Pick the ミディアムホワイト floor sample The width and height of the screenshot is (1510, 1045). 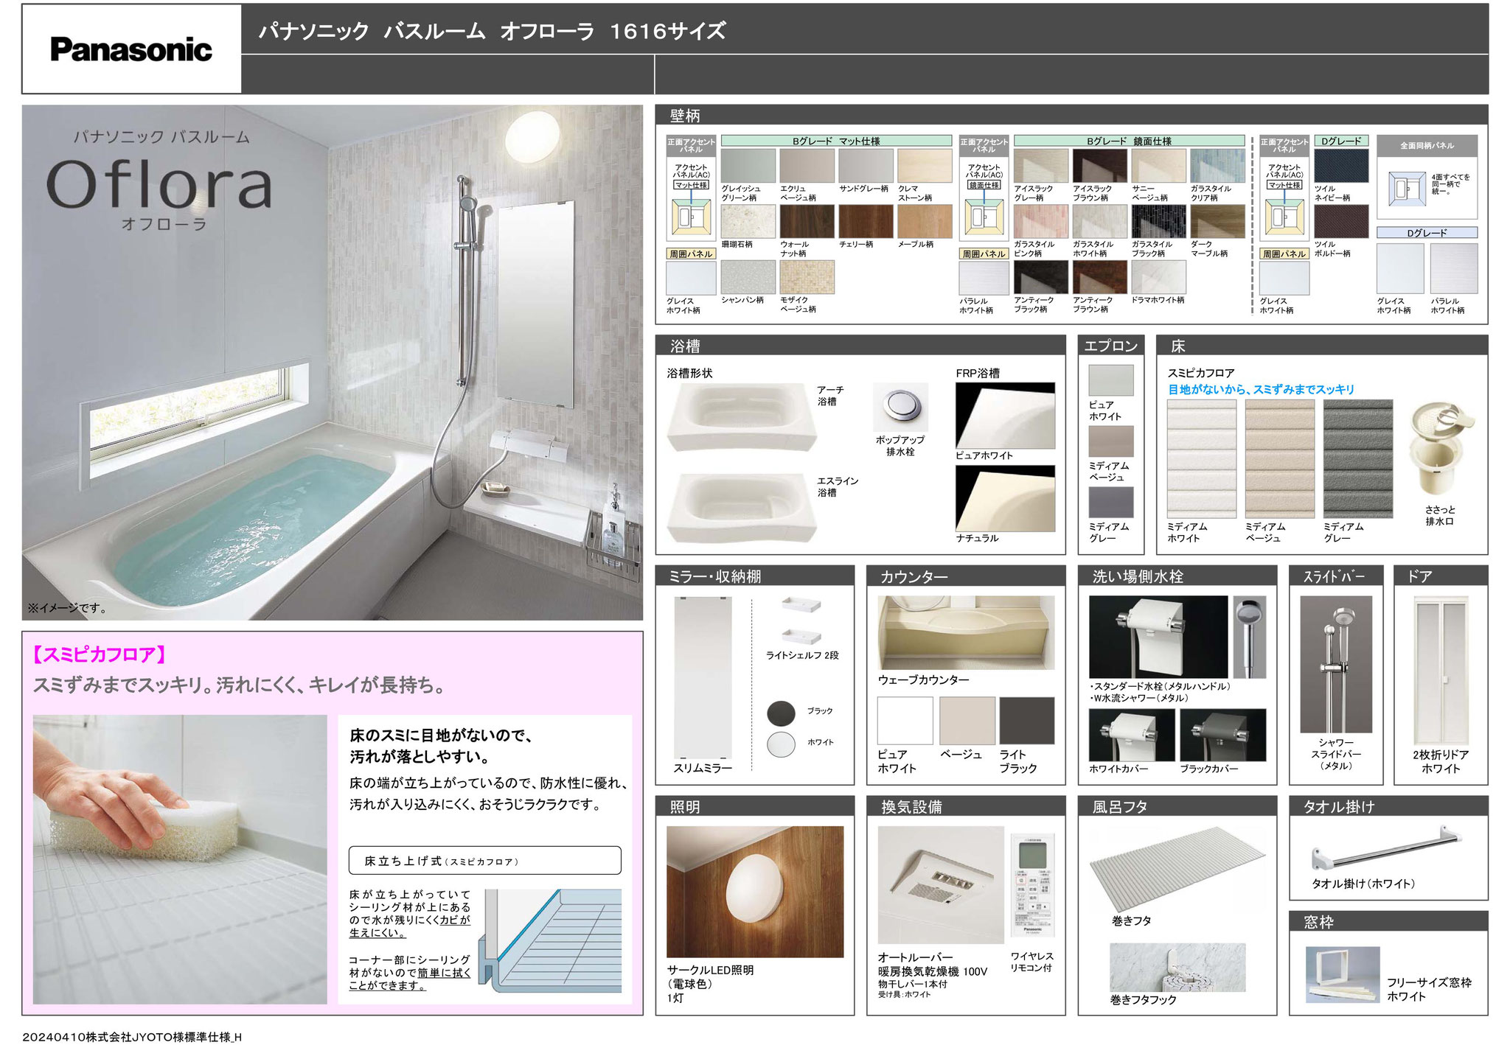point(1202,459)
